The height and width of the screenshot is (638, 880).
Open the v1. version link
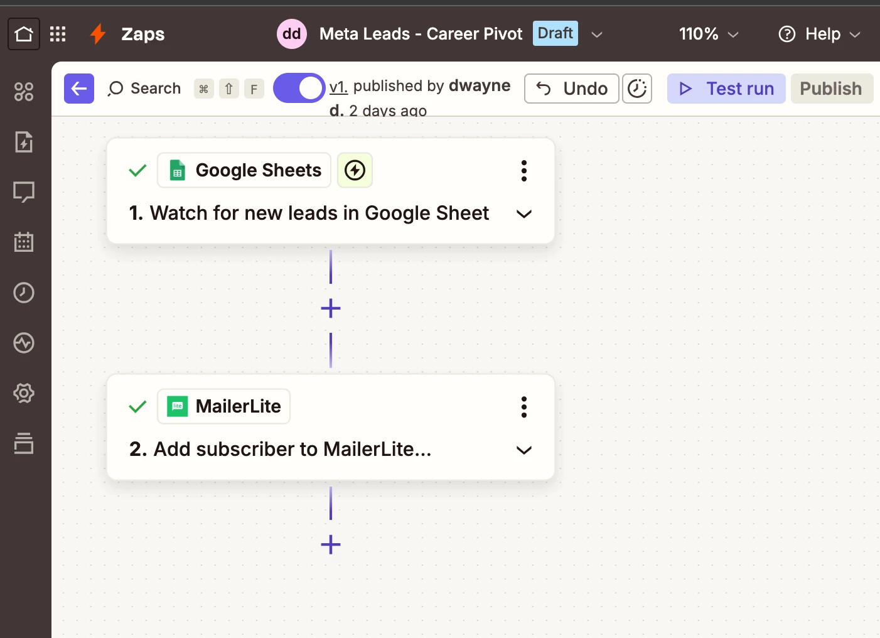338,87
